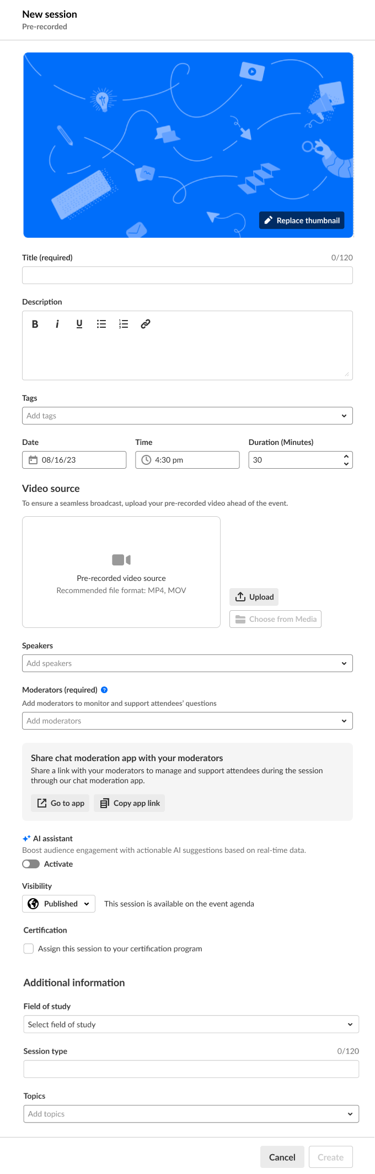Screen dimensions: 375x1174
Task: Open the date picker calendar icon
Action: pos(33,460)
